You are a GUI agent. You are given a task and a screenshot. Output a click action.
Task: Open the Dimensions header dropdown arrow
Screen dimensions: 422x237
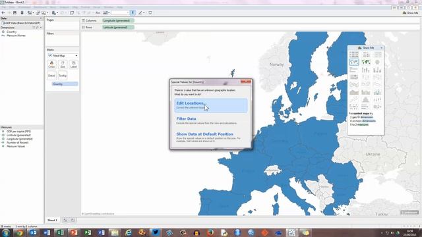[41, 28]
